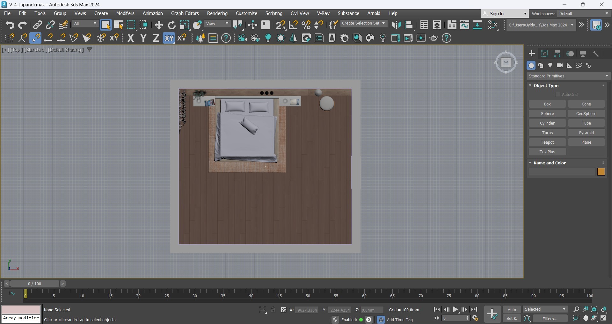Viewport: 612px width, 324px height.
Task: Select the Select and Rotate tool
Action: (x=171, y=25)
